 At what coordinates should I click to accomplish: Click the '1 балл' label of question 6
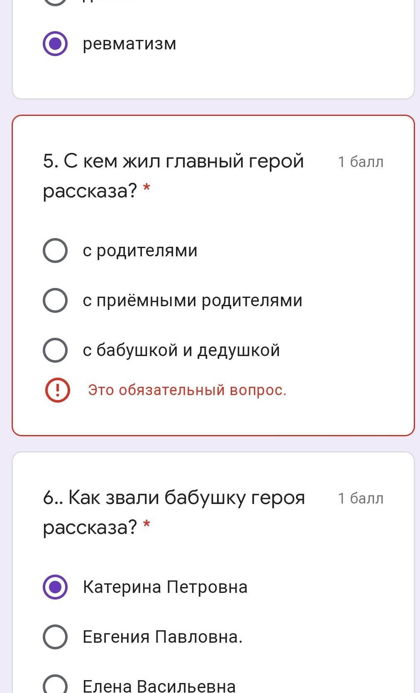pos(360,498)
